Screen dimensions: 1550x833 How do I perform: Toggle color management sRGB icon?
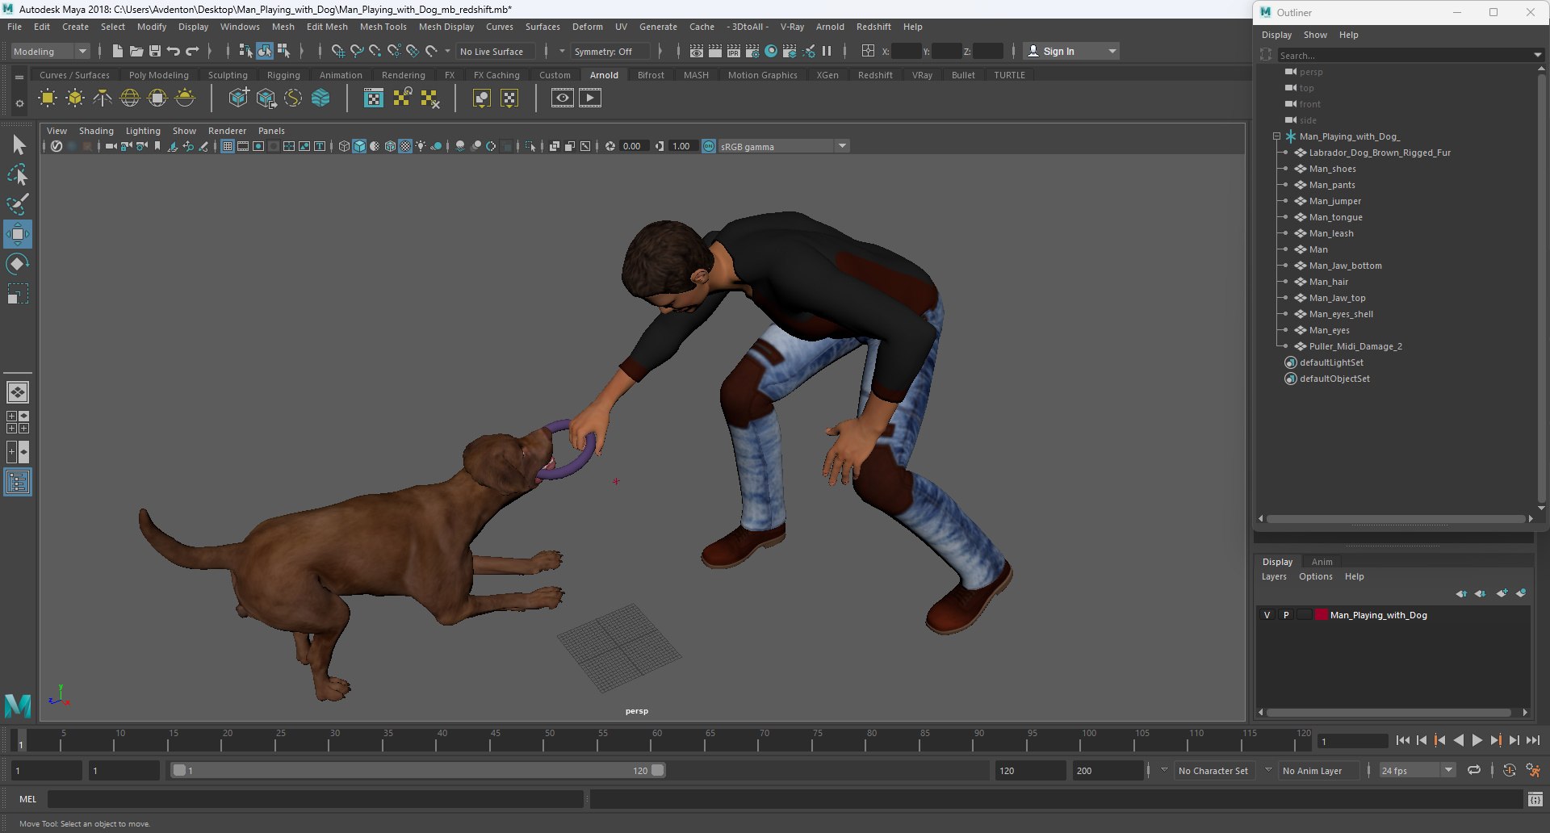coord(709,146)
